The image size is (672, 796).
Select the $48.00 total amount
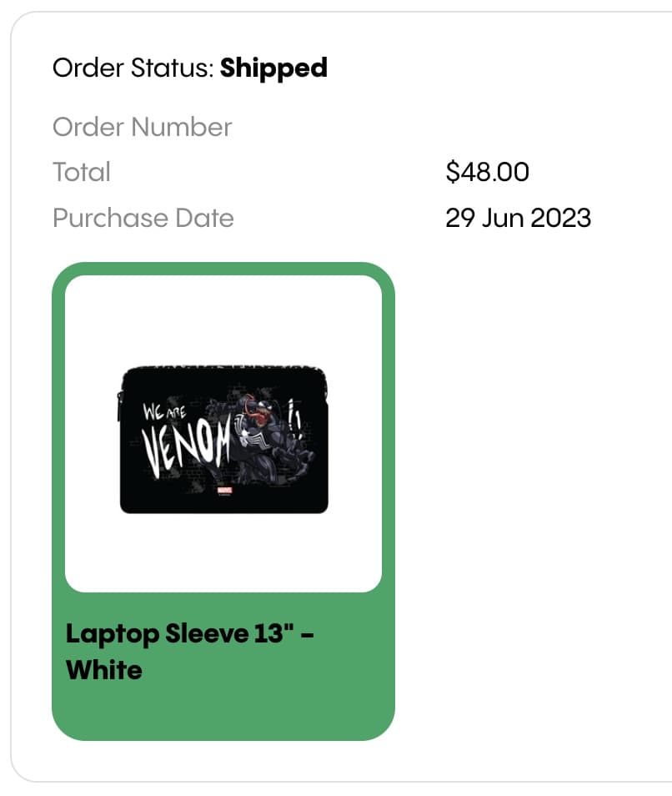point(488,172)
